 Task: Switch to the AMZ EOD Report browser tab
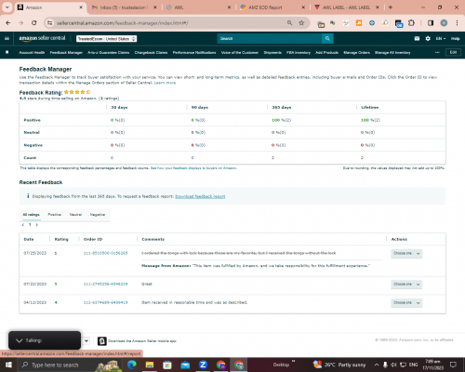(x=272, y=7)
